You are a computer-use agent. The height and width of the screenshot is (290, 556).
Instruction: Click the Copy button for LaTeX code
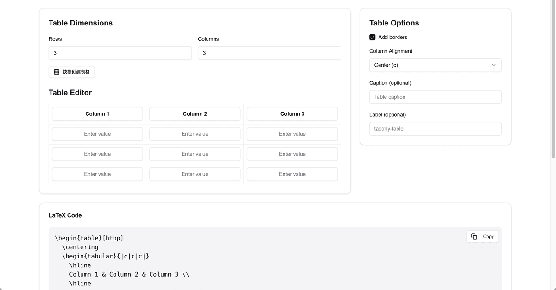[x=482, y=236]
